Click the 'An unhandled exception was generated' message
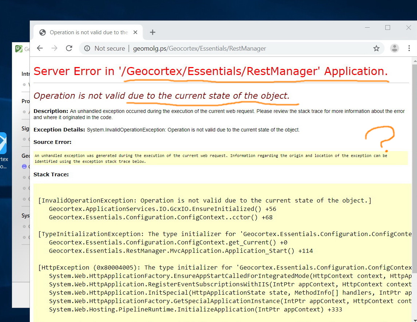 tap(211, 158)
